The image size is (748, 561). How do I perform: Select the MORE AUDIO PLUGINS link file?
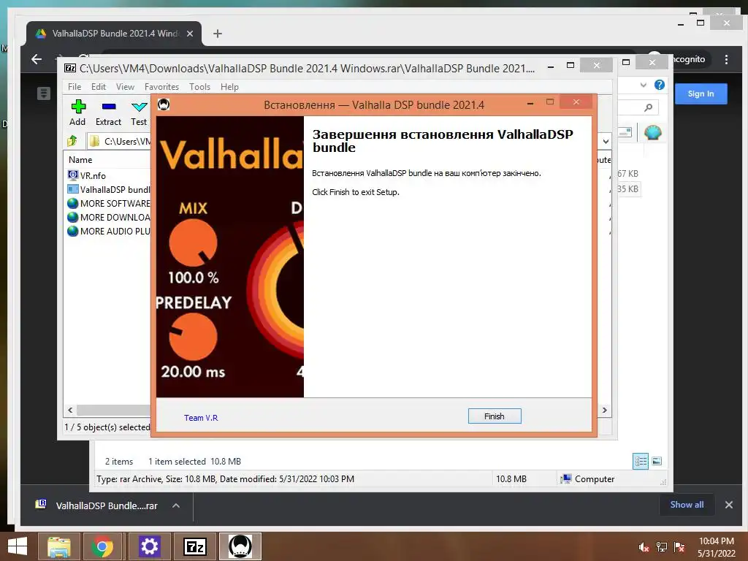[x=109, y=231]
